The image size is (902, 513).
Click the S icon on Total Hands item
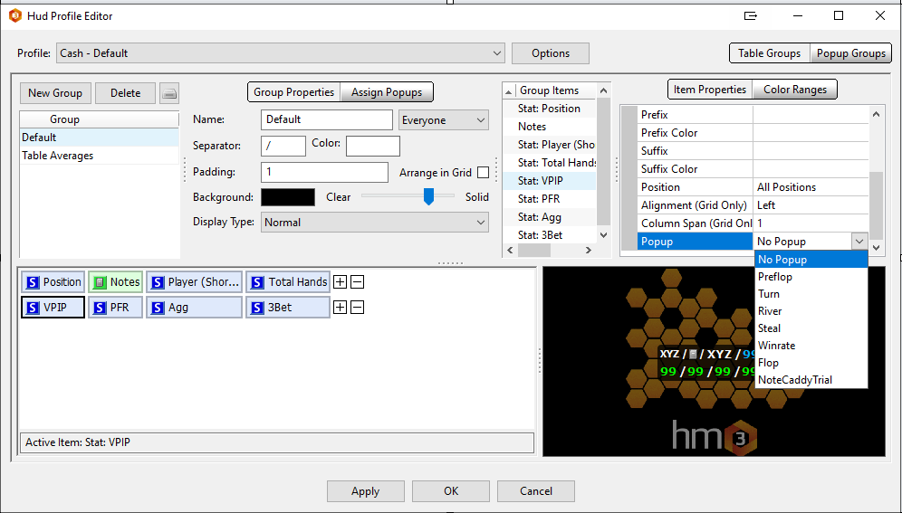point(258,282)
